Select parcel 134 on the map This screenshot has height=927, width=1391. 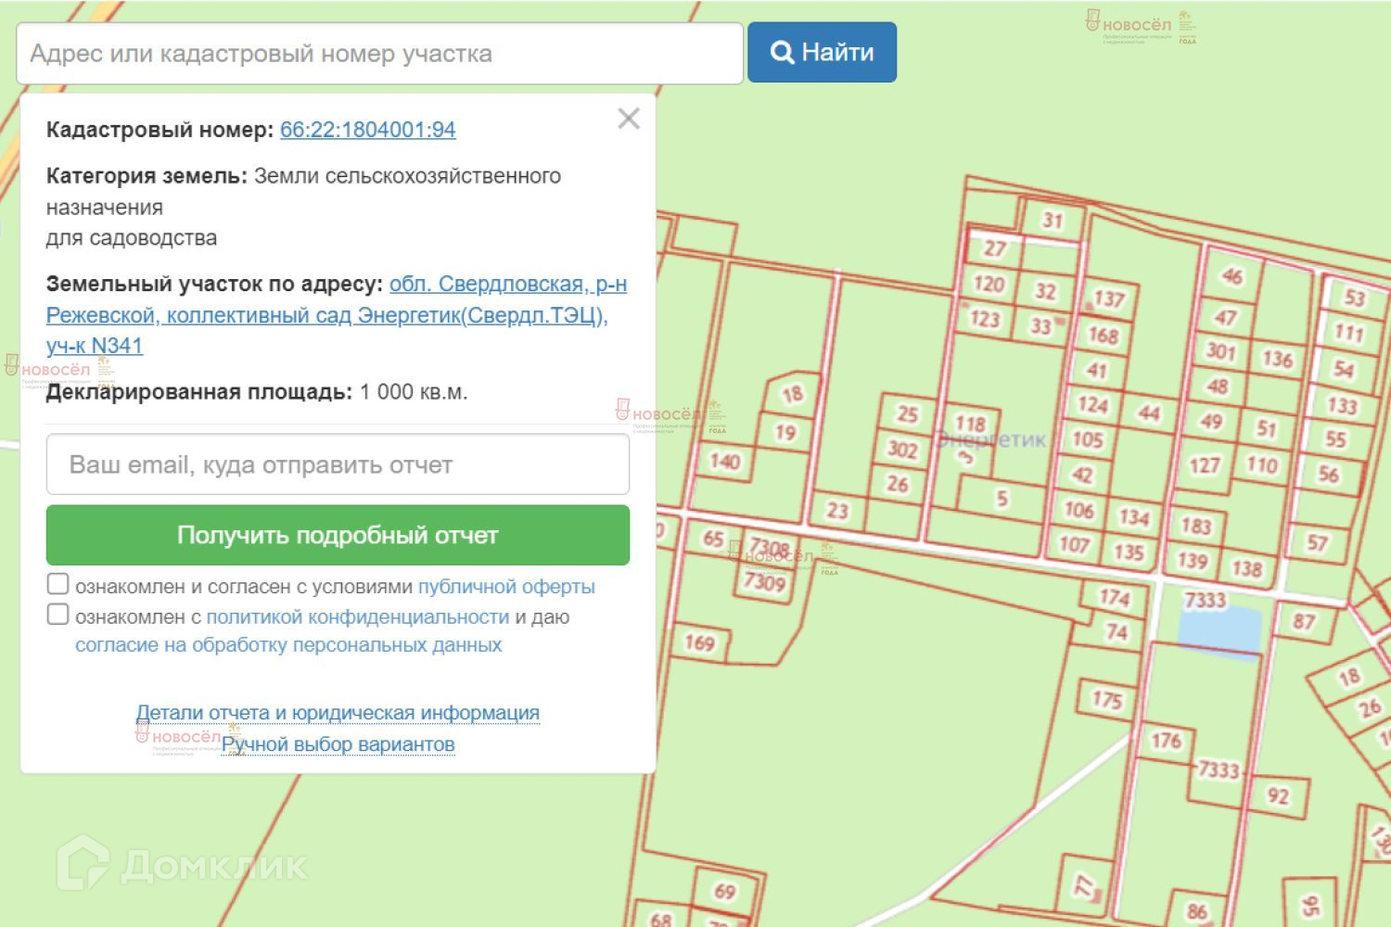1133,517
